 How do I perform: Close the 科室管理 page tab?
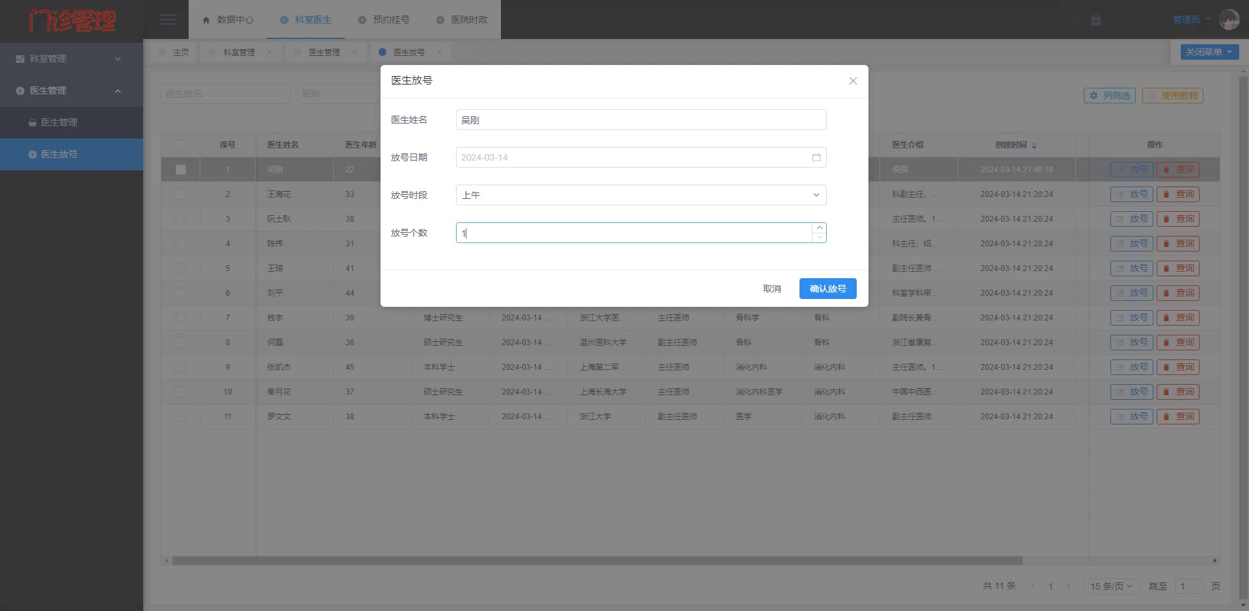coord(269,52)
